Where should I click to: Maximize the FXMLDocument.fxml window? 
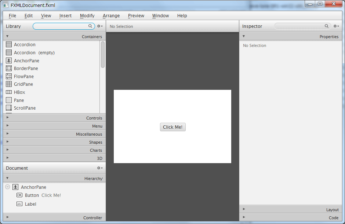click(x=320, y=4)
